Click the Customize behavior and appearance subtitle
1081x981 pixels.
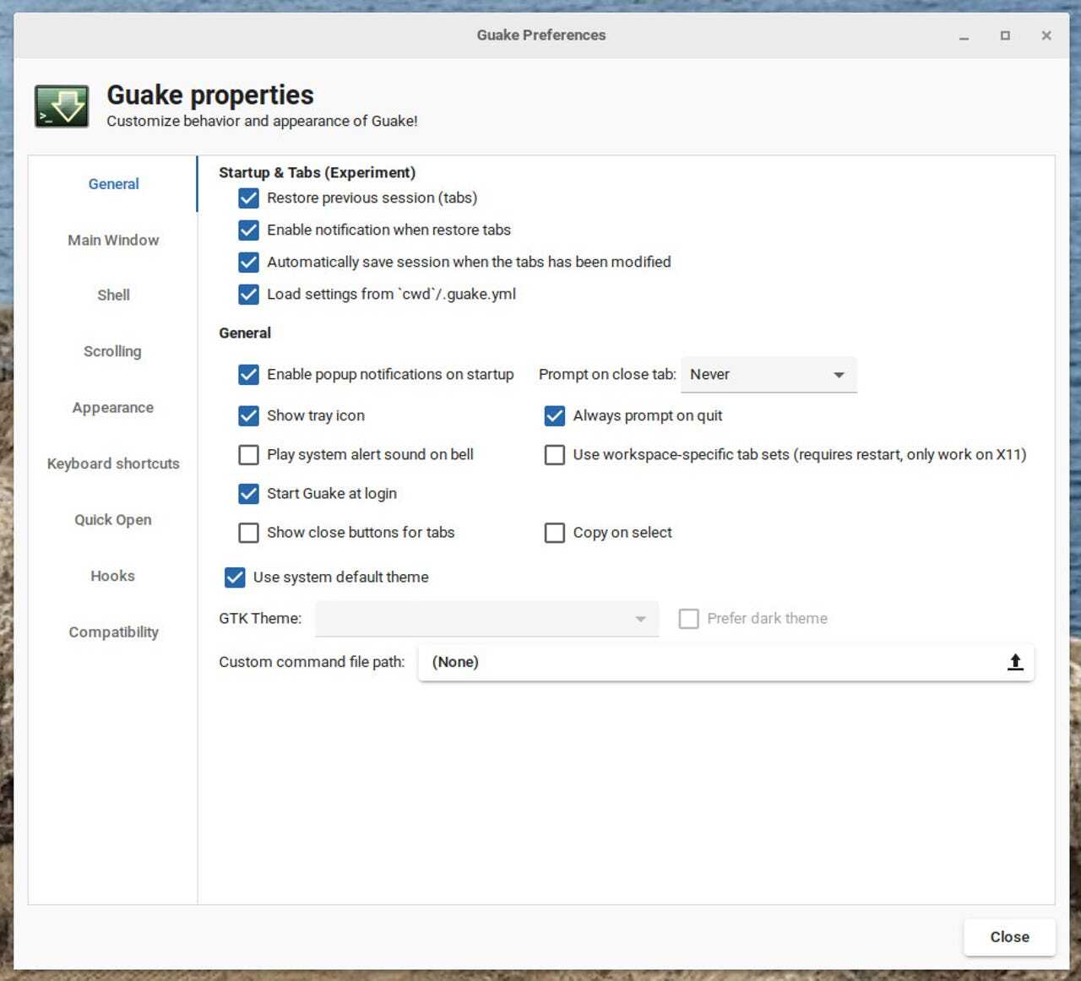click(x=262, y=122)
